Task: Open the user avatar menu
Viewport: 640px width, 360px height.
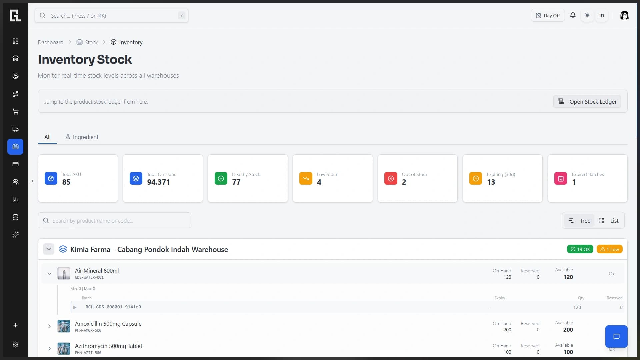Action: (x=624, y=15)
